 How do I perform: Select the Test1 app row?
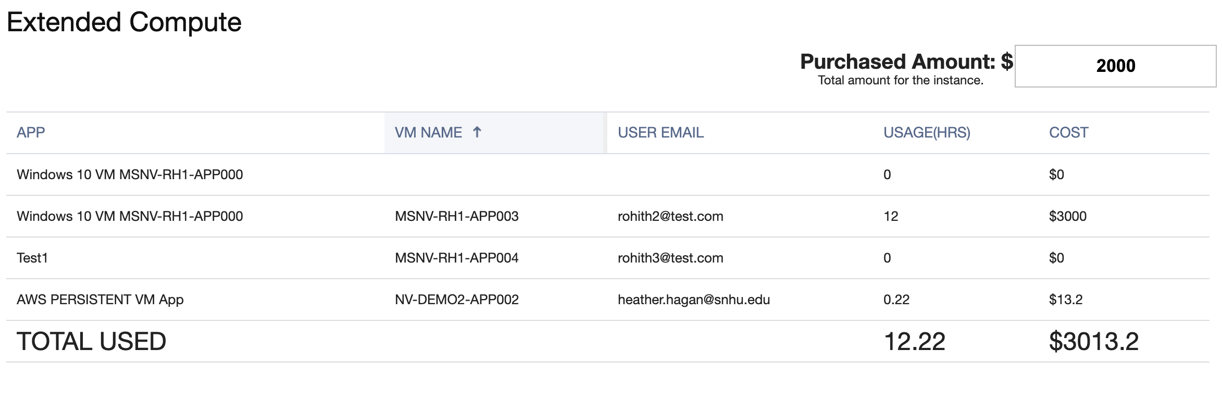tap(32, 258)
